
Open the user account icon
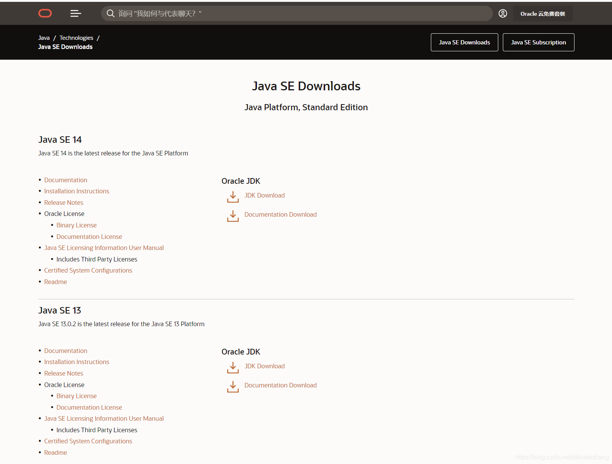point(503,13)
